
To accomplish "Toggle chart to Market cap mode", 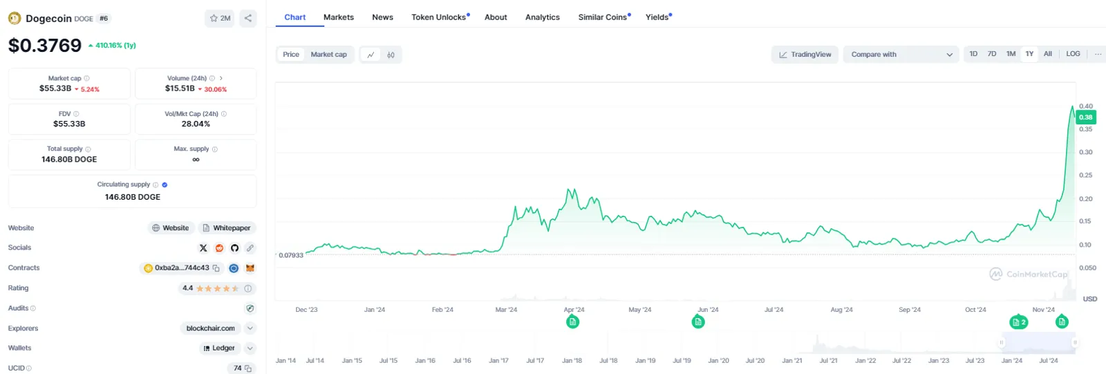I will 328,55.
